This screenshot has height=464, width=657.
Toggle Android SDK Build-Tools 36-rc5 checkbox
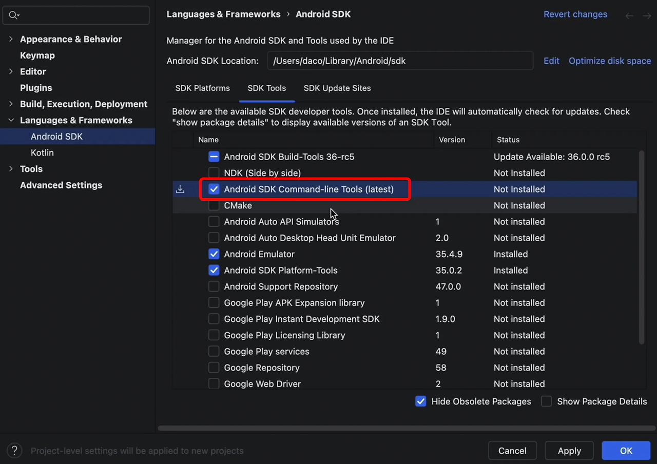(214, 157)
